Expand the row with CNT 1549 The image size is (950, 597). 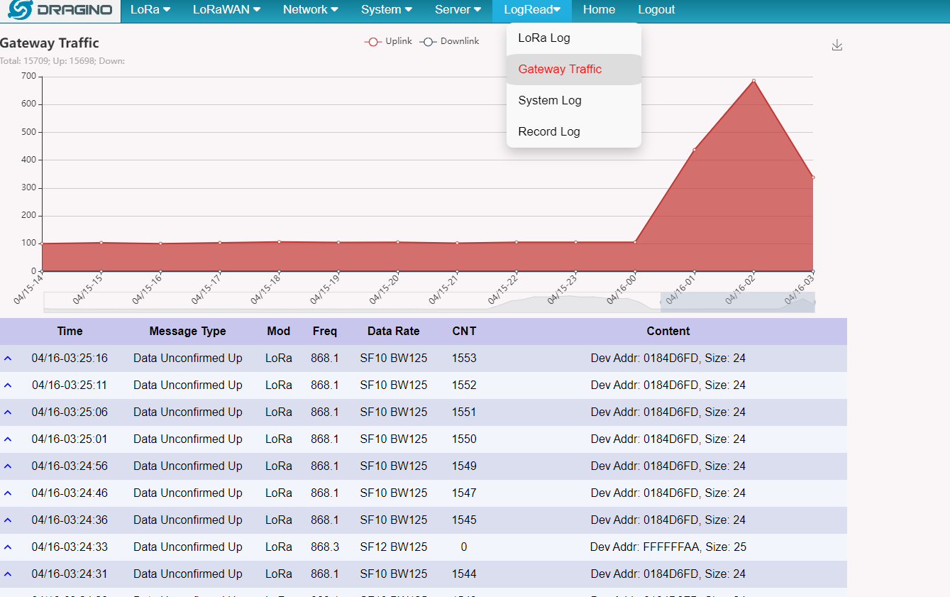pyautogui.click(x=8, y=466)
